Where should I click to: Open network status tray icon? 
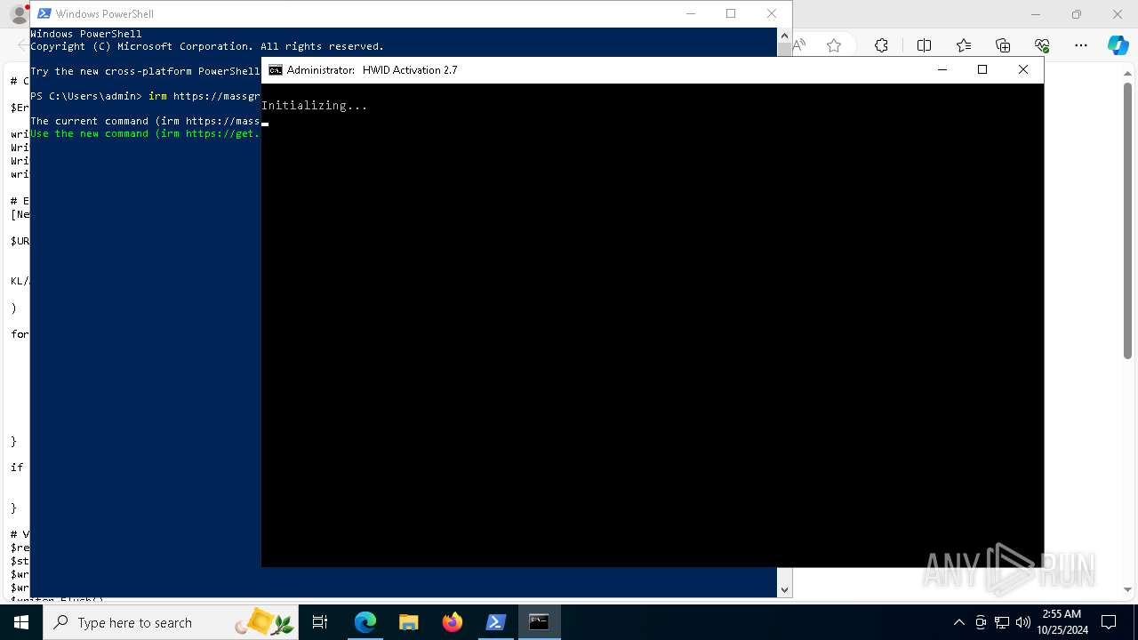[x=1002, y=622]
